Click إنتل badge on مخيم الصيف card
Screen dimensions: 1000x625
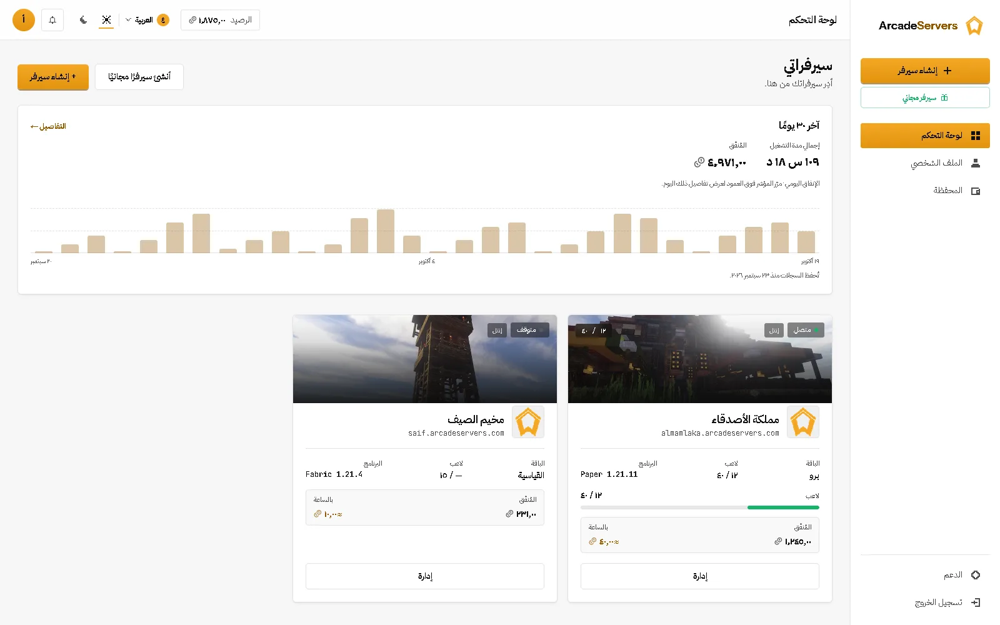point(497,330)
